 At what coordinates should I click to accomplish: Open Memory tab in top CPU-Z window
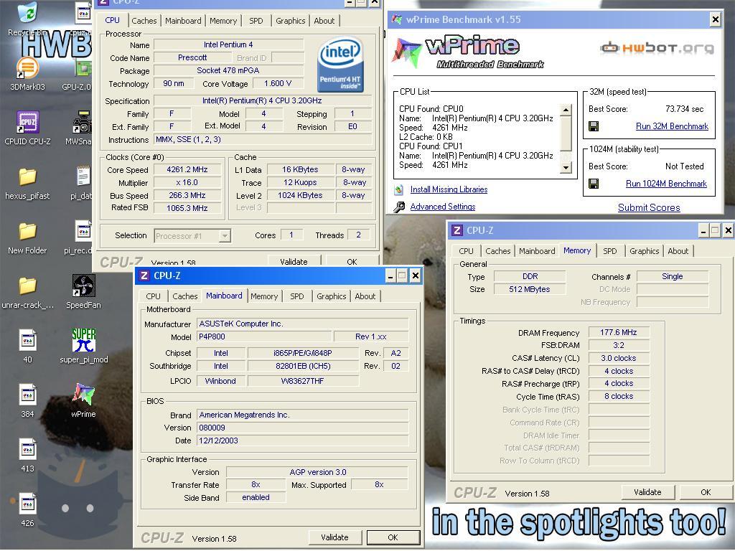pyautogui.click(x=223, y=21)
